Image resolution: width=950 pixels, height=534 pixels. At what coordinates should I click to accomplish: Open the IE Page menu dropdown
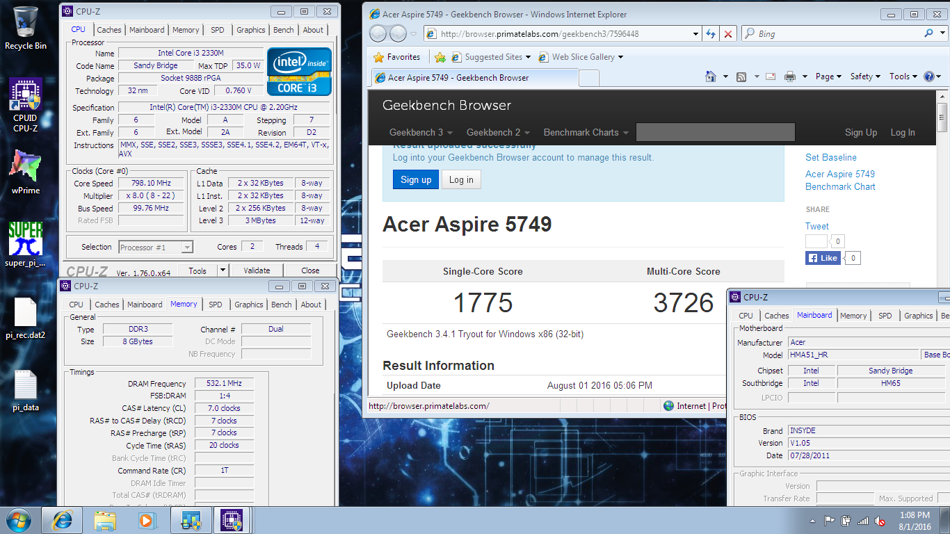coord(828,76)
